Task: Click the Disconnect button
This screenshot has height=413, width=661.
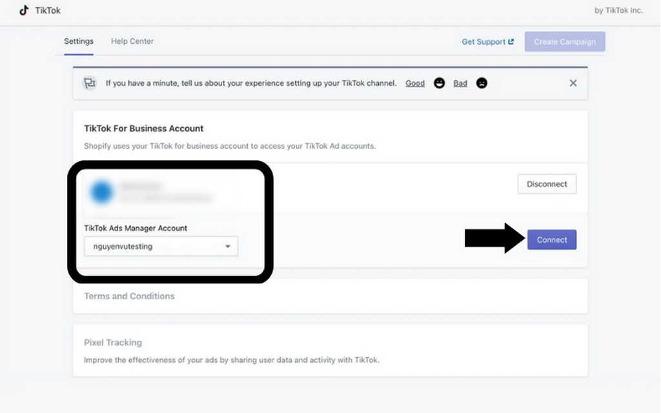Action: [x=547, y=184]
